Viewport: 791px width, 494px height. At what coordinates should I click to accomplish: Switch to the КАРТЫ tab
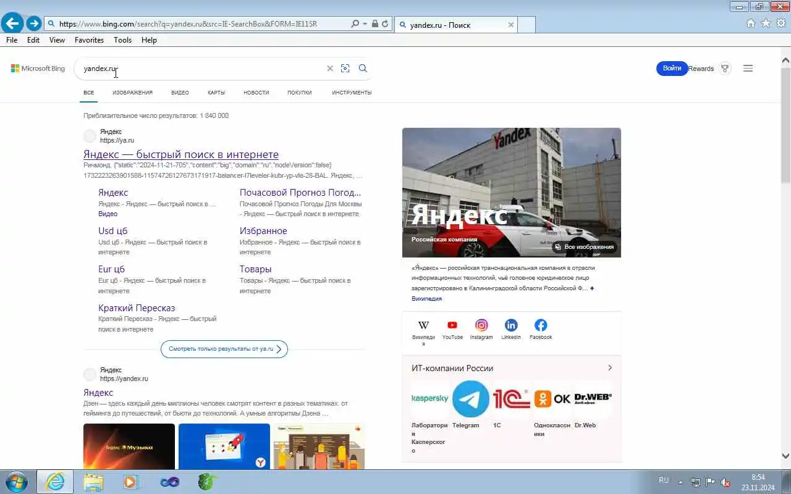[216, 93]
